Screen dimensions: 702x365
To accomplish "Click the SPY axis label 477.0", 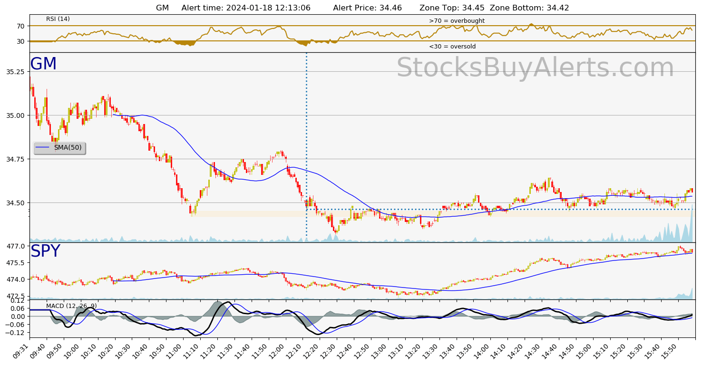I will 16,246.
